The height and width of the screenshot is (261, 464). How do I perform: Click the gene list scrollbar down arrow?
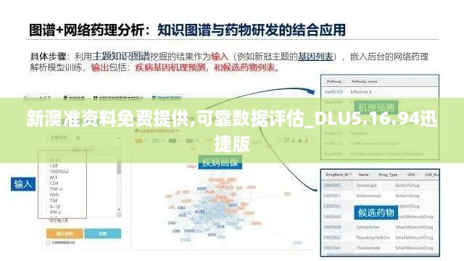119,210
